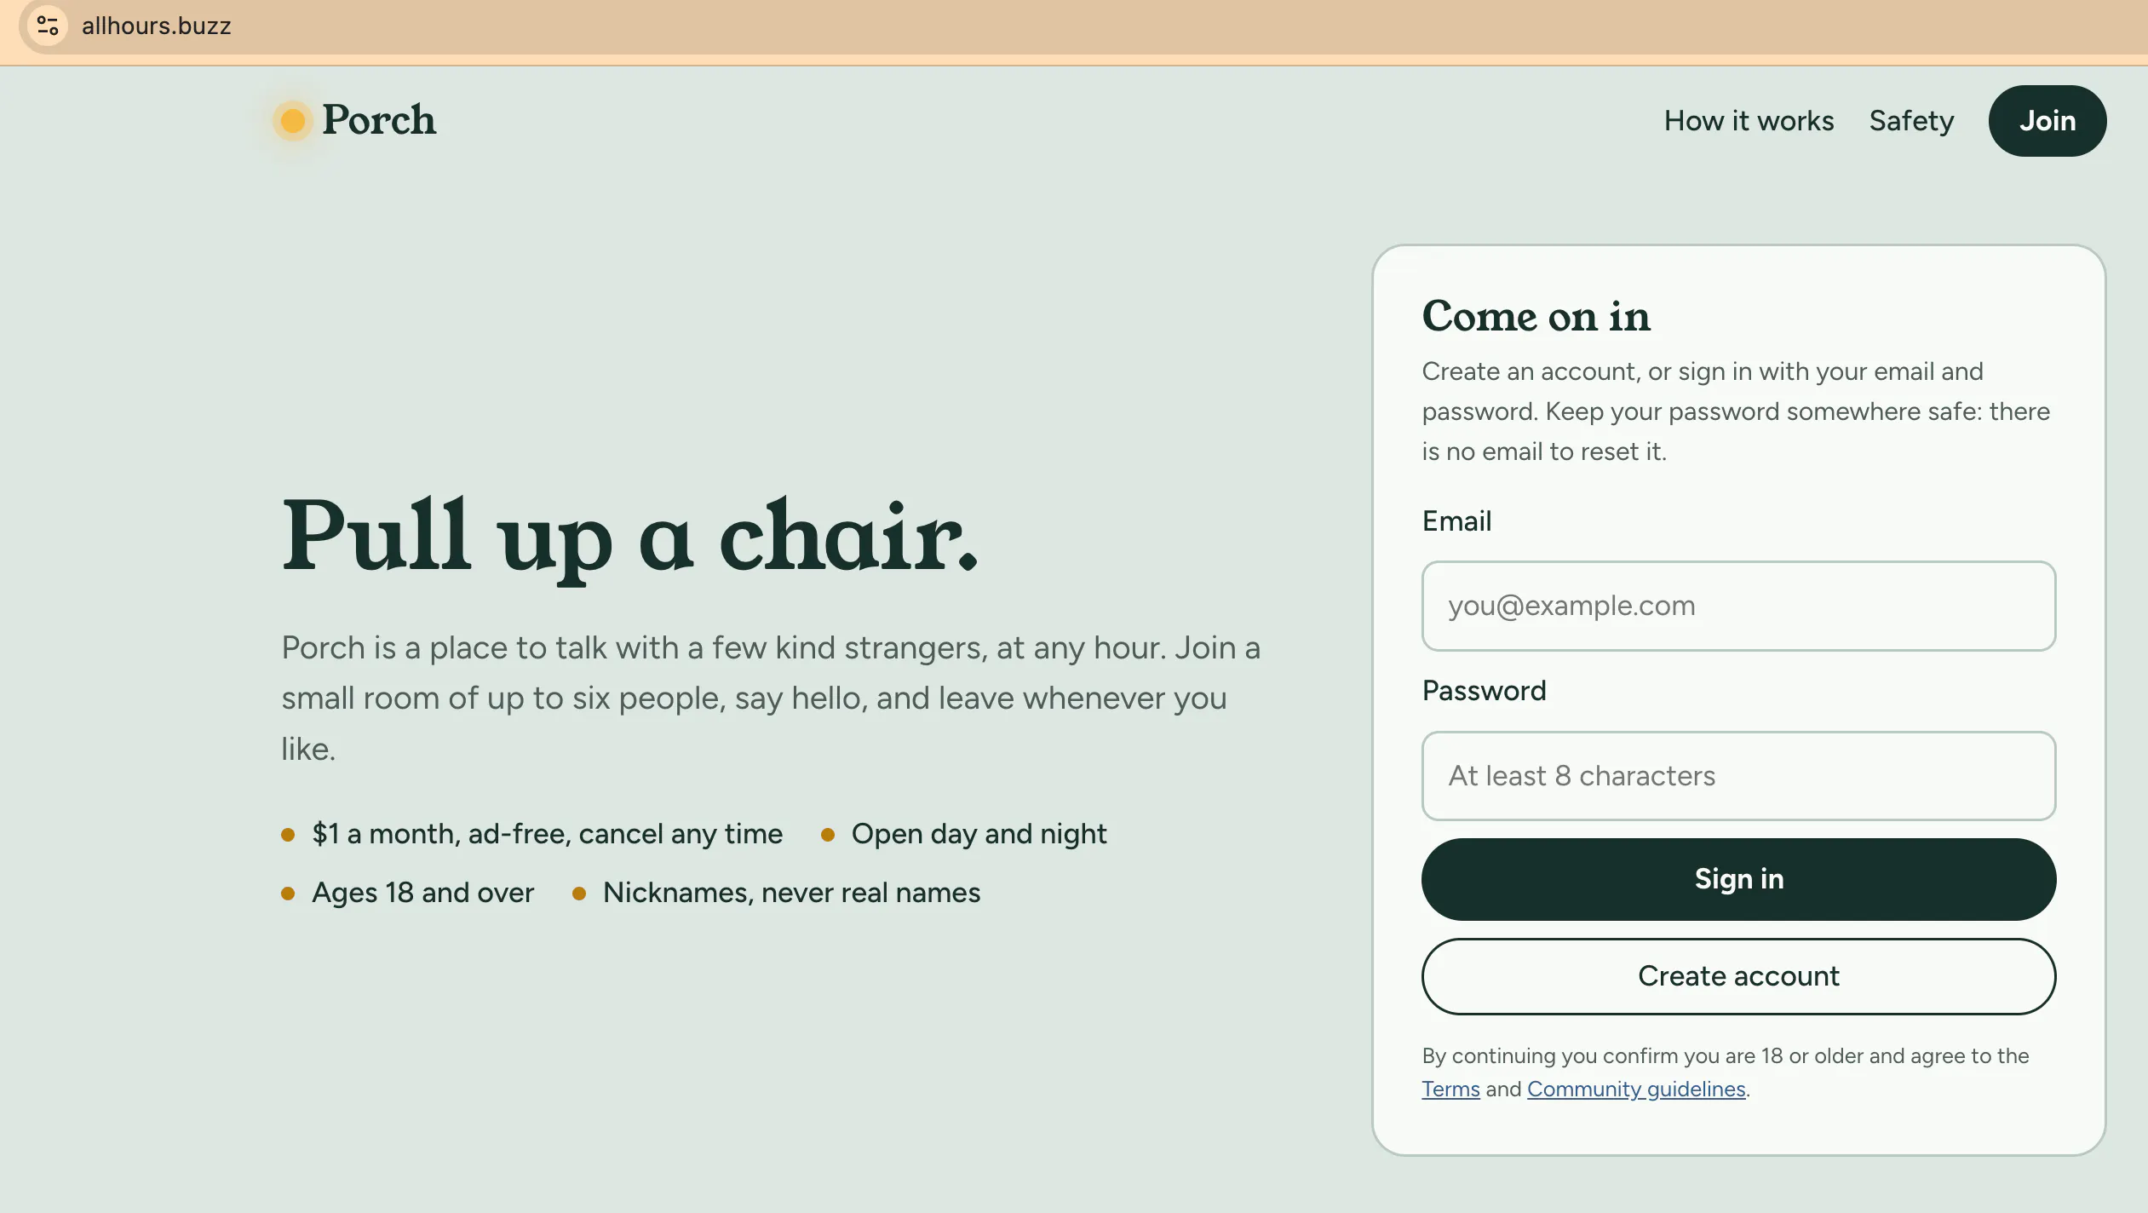Click the Password field label

pos(1484,691)
